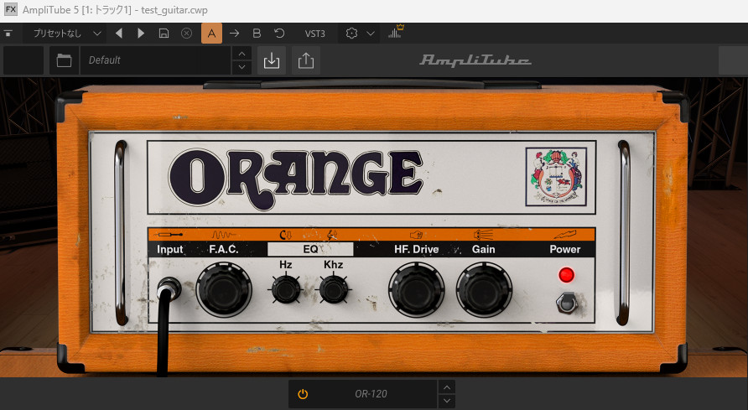Screen dimensions: 748x410
Task: Click the EQ label on panel
Action: point(310,249)
